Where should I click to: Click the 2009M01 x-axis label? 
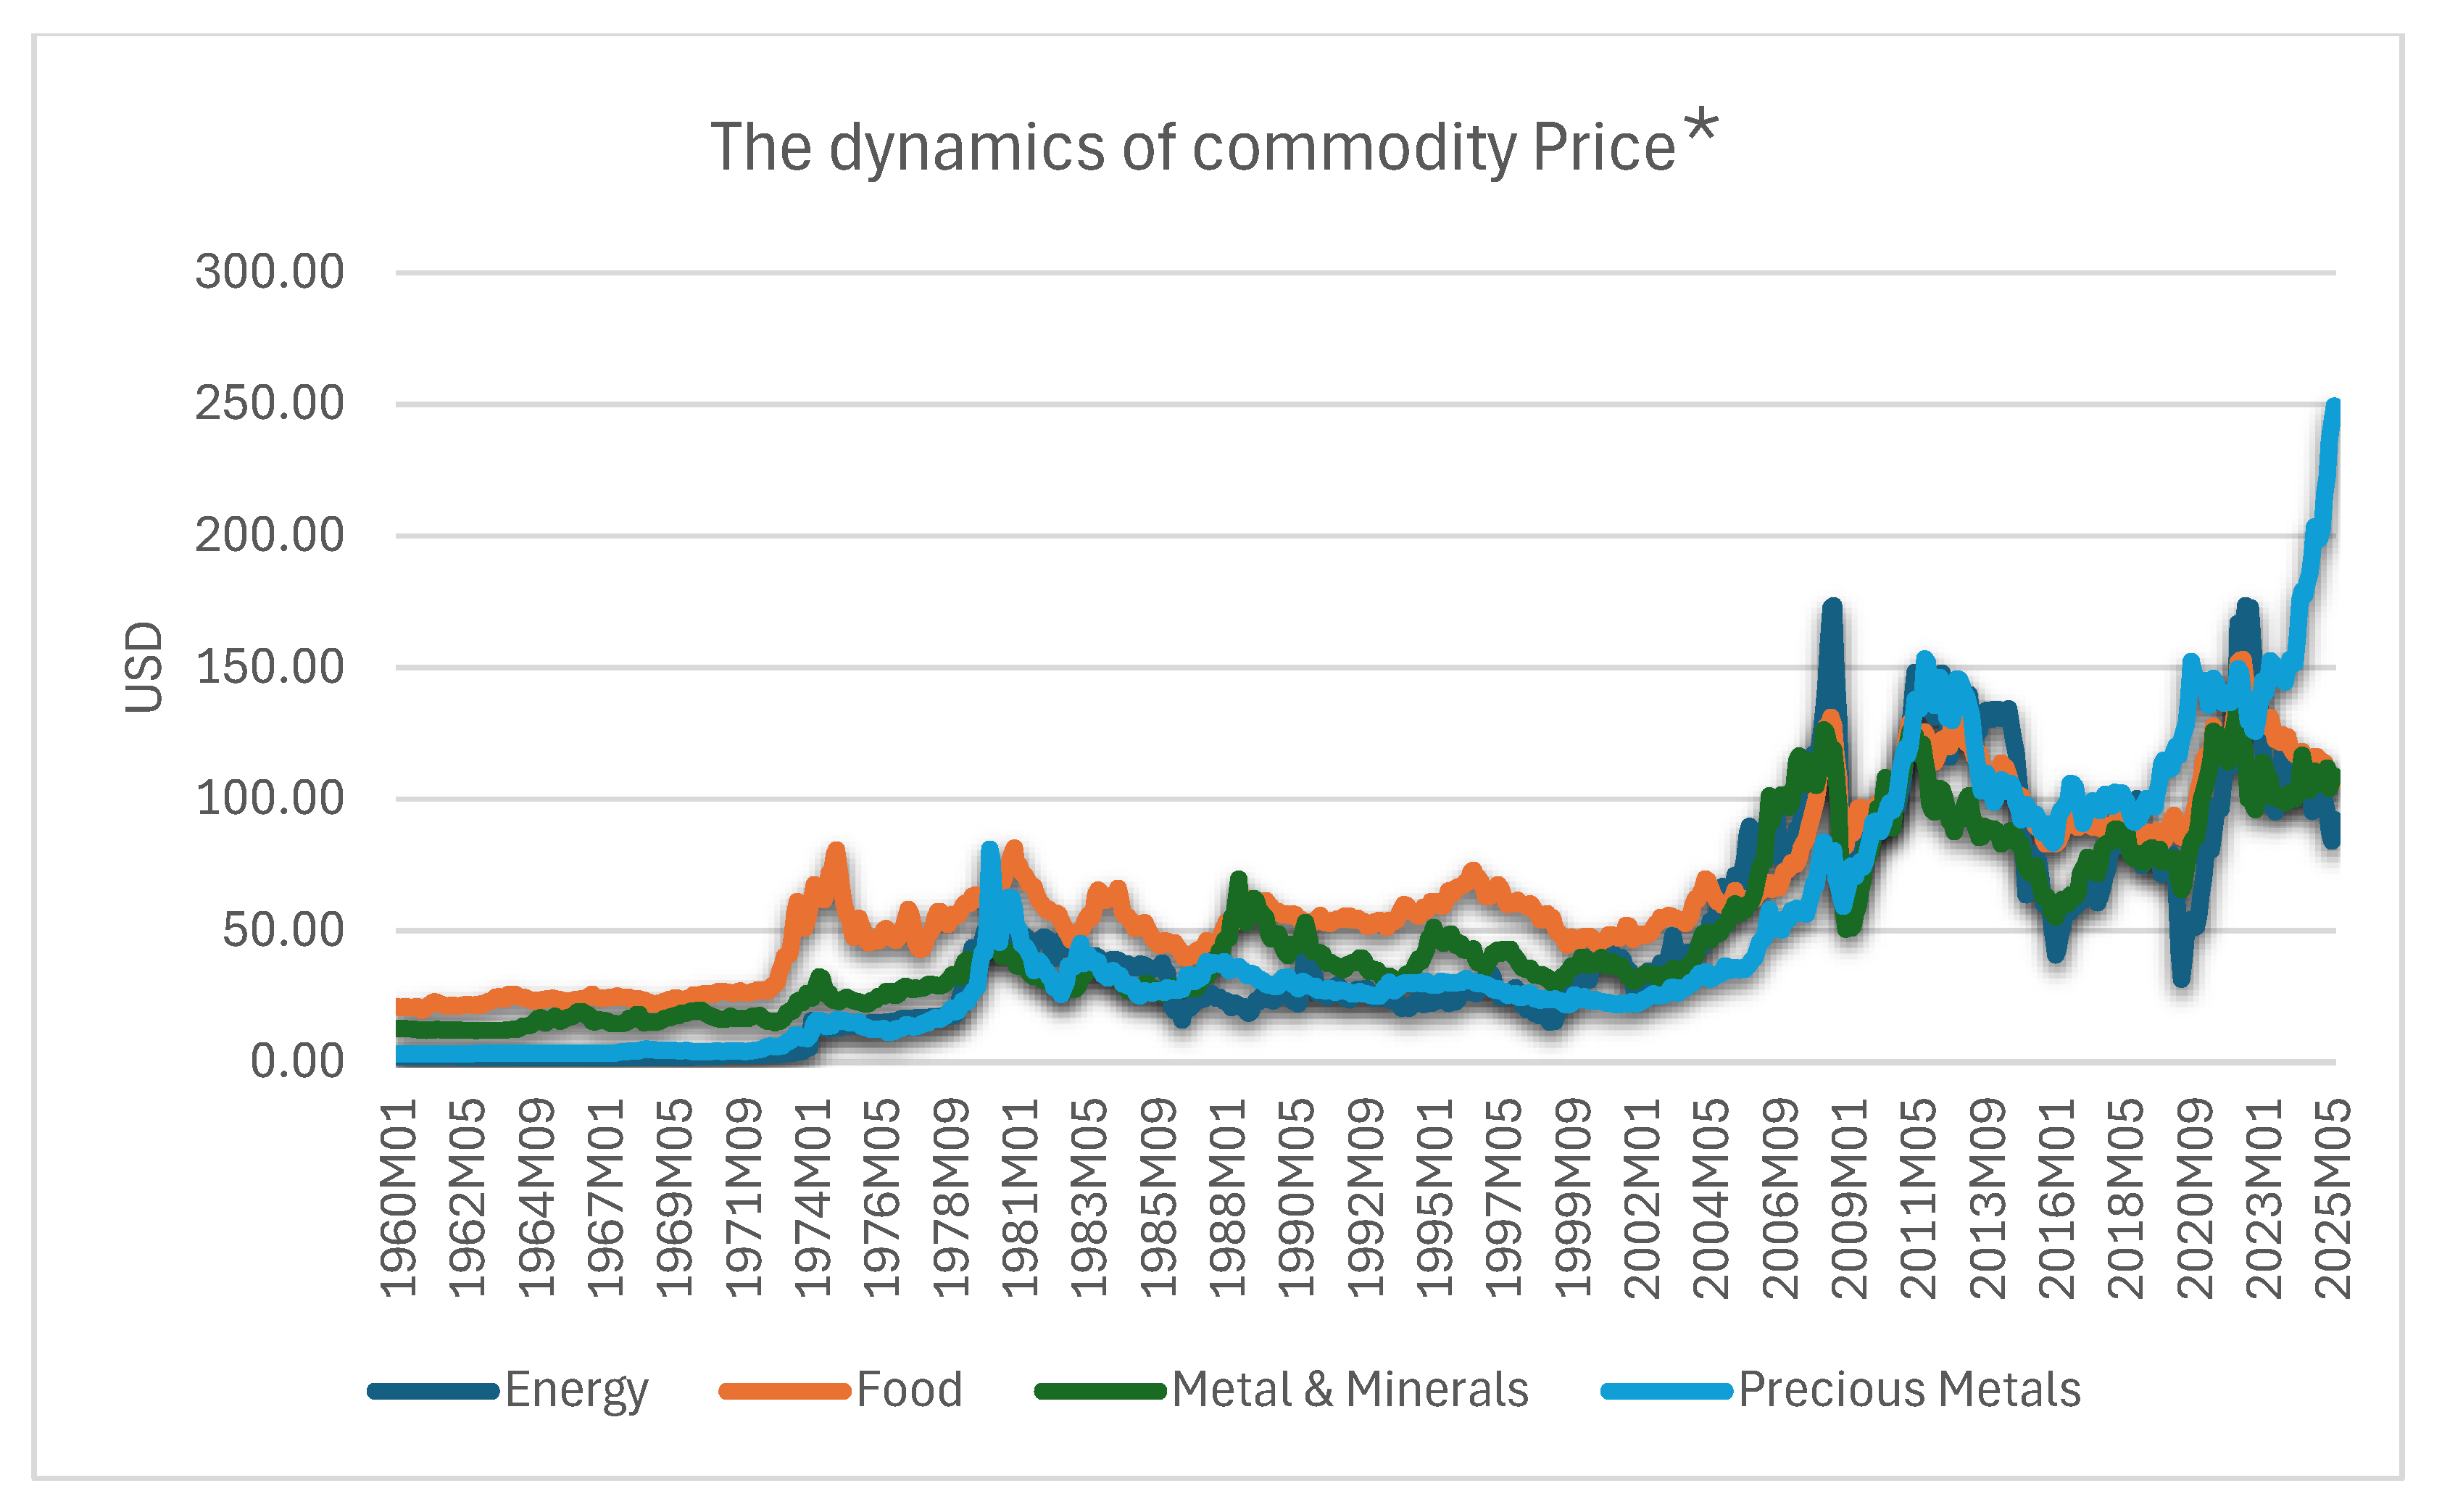click(x=1850, y=1199)
